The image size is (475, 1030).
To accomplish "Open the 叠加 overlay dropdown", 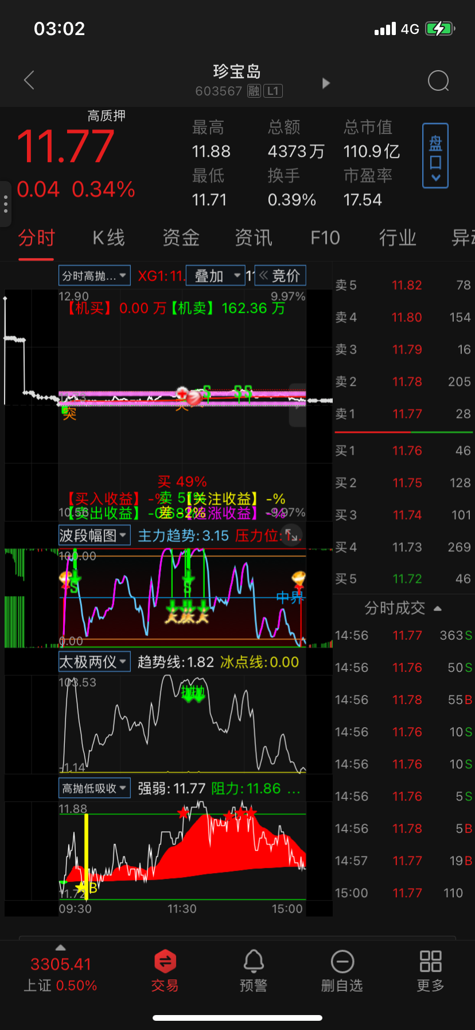I will pyautogui.click(x=217, y=276).
